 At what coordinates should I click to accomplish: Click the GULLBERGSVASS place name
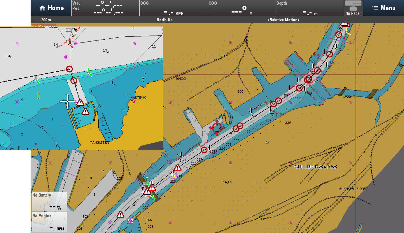[316, 167]
